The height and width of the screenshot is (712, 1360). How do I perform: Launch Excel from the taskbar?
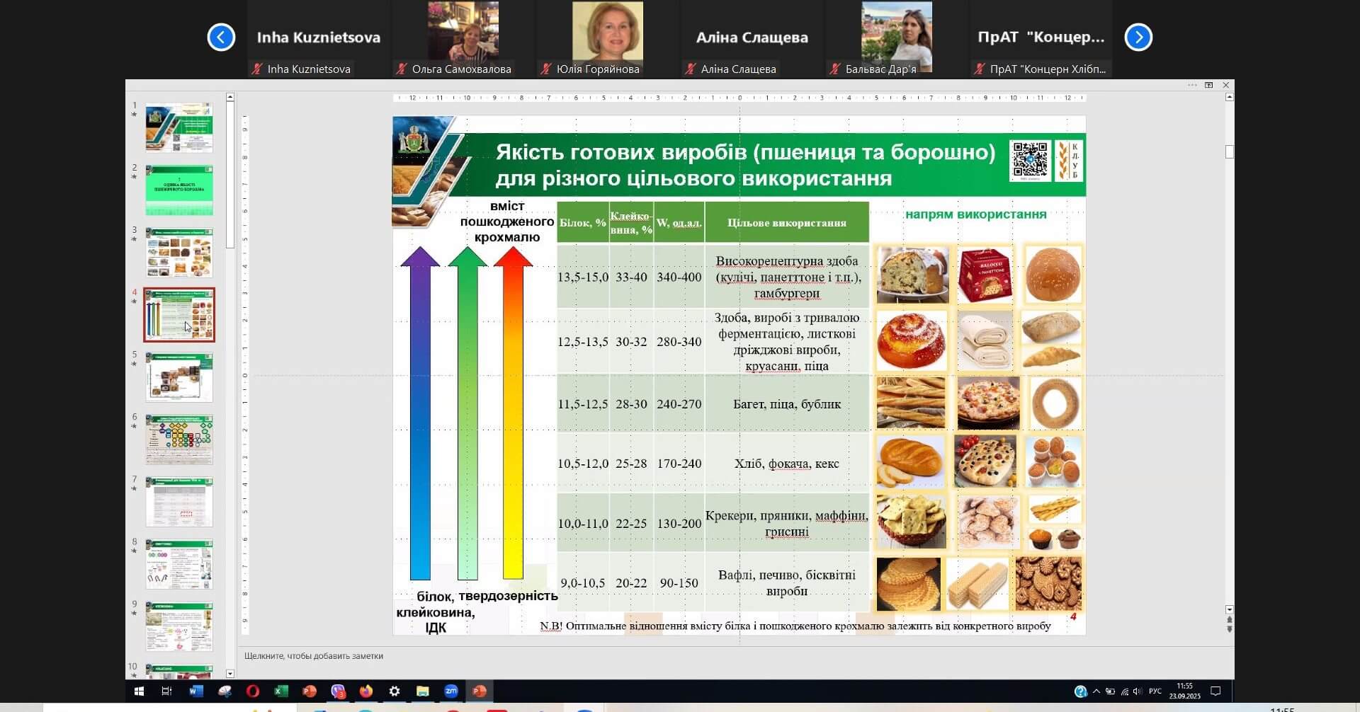coord(281,691)
